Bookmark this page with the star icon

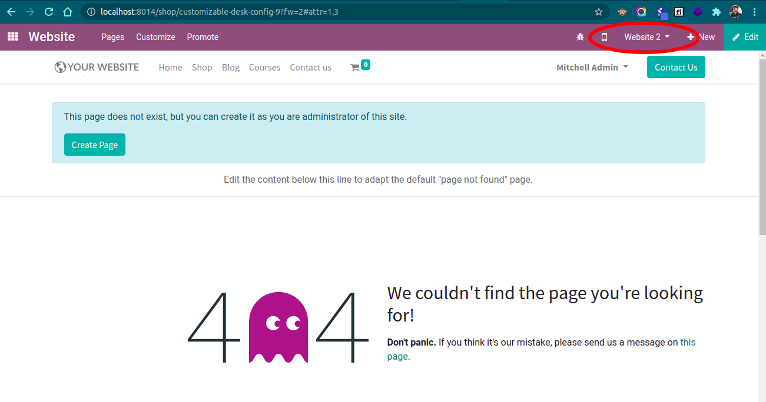click(x=599, y=12)
